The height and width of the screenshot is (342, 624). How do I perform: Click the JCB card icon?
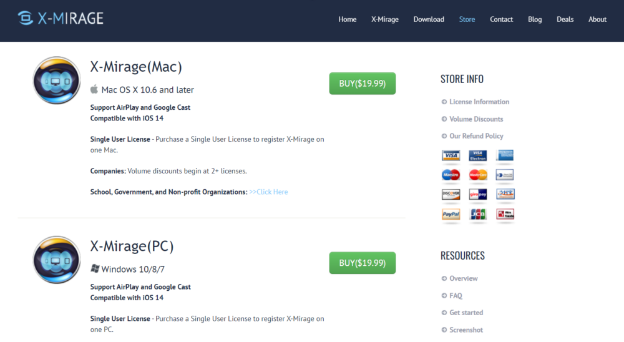coord(478,214)
